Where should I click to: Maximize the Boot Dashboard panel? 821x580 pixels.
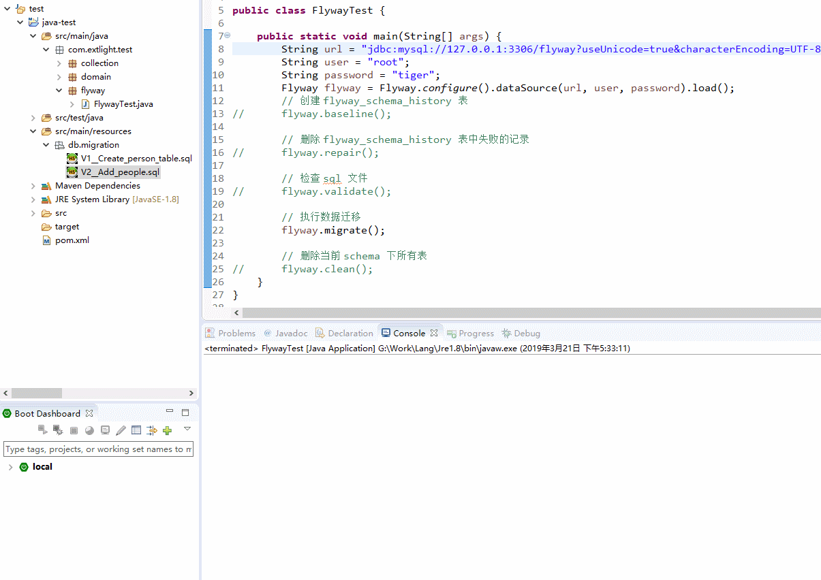coord(185,412)
